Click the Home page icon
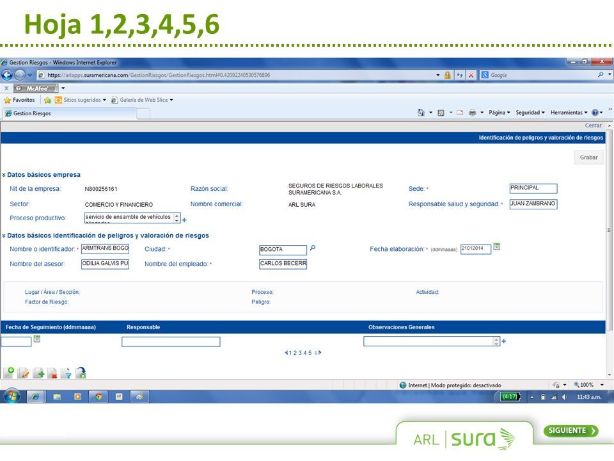Viewport: 614px width, 461px height. coord(421,113)
